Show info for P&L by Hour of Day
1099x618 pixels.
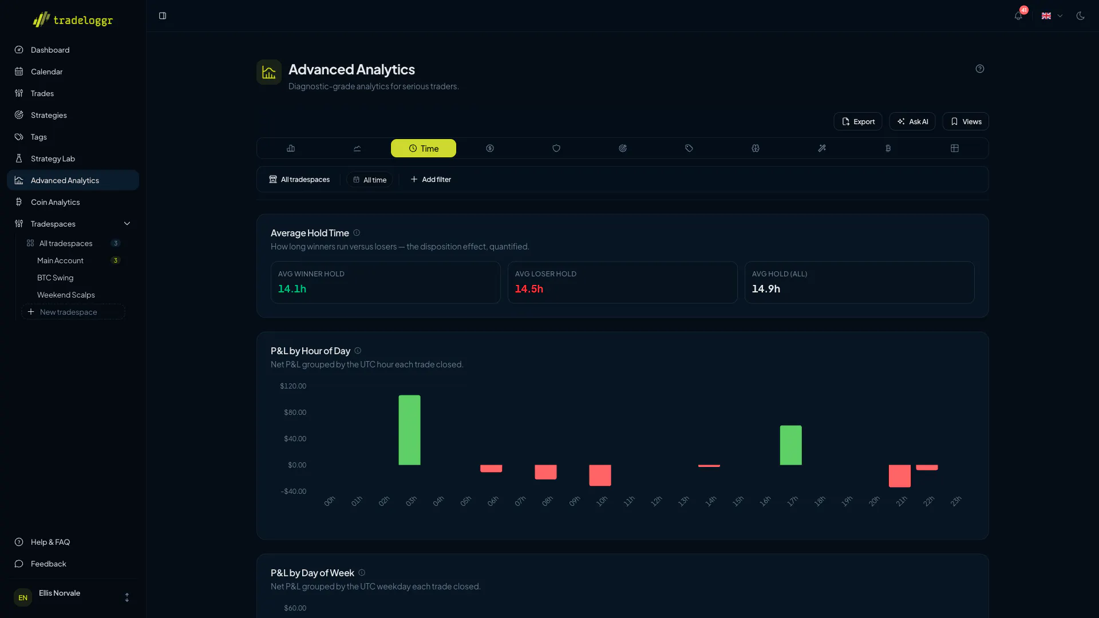click(x=358, y=351)
